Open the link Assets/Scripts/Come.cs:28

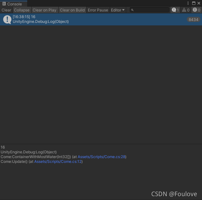point(101,157)
